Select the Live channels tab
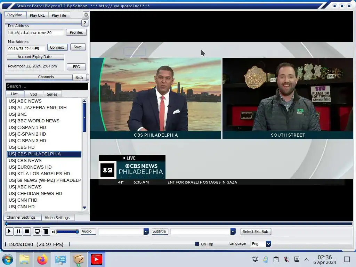The height and width of the screenshot is (267, 356). 15,94
